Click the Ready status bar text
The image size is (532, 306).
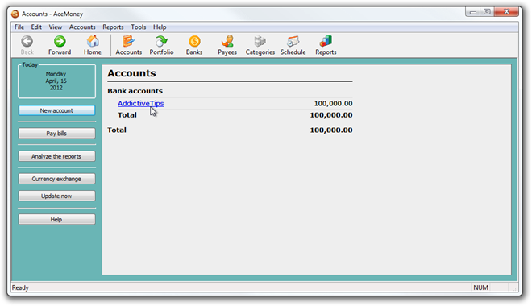click(x=20, y=287)
